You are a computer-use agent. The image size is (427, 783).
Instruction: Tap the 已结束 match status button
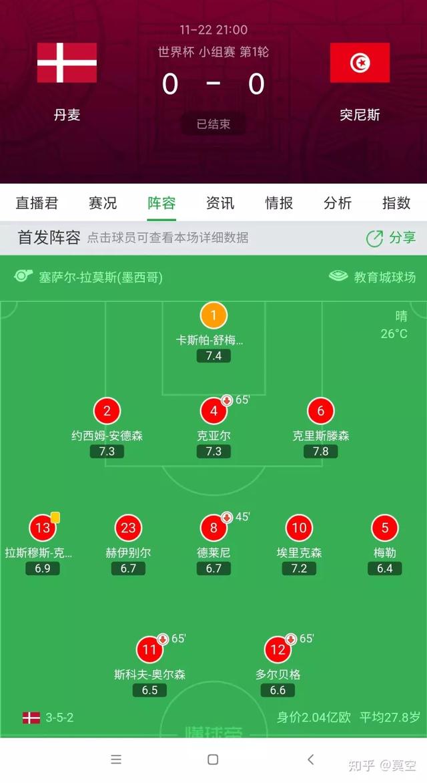click(213, 124)
